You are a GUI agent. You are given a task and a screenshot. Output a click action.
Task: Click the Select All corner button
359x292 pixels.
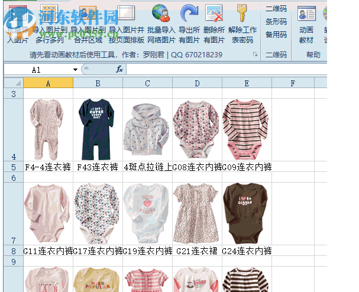[x=14, y=83]
